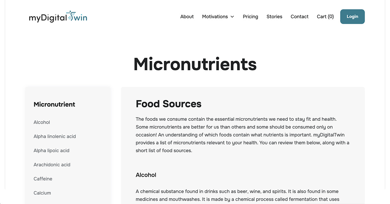Go to the Contact page
The height and width of the screenshot is (204, 390).
[299, 17]
